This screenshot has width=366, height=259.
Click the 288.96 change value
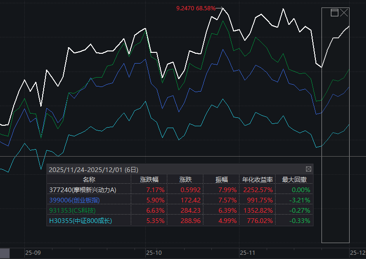coord(190,221)
